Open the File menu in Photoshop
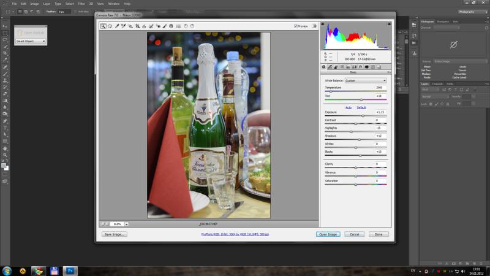 14,4
